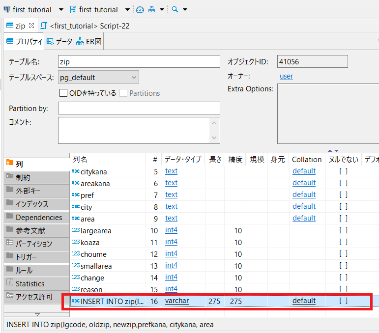This screenshot has height=333, width=379.
Task: Toggle not-null checkbox for pref row
Action: [343, 195]
